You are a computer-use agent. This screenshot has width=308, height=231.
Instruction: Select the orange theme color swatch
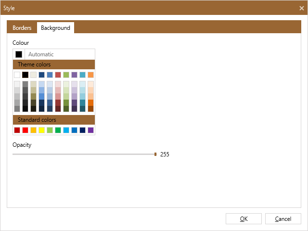[x=91, y=75]
